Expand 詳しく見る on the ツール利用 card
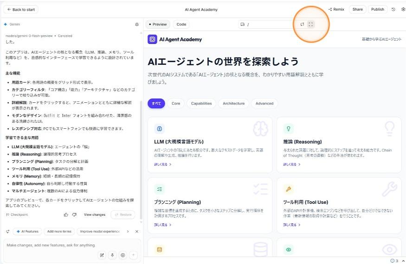Screen dimensions: 406x264 [x=292, y=225]
